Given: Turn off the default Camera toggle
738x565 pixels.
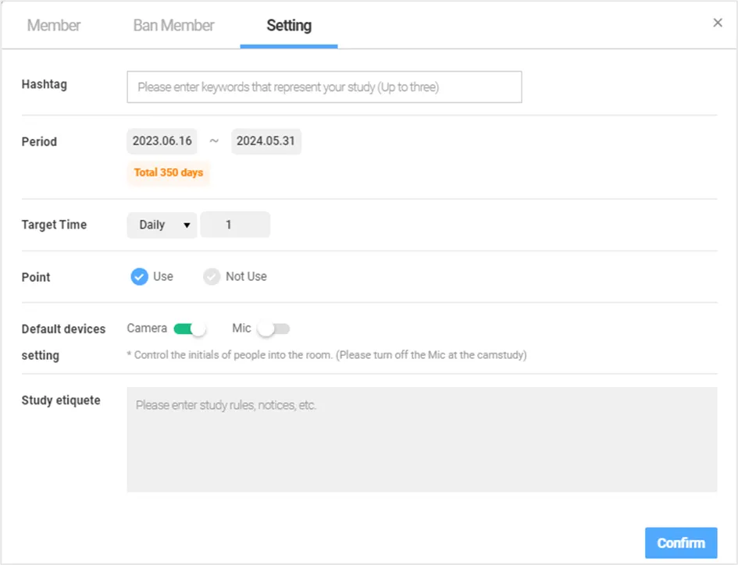Looking at the screenshot, I should point(190,329).
